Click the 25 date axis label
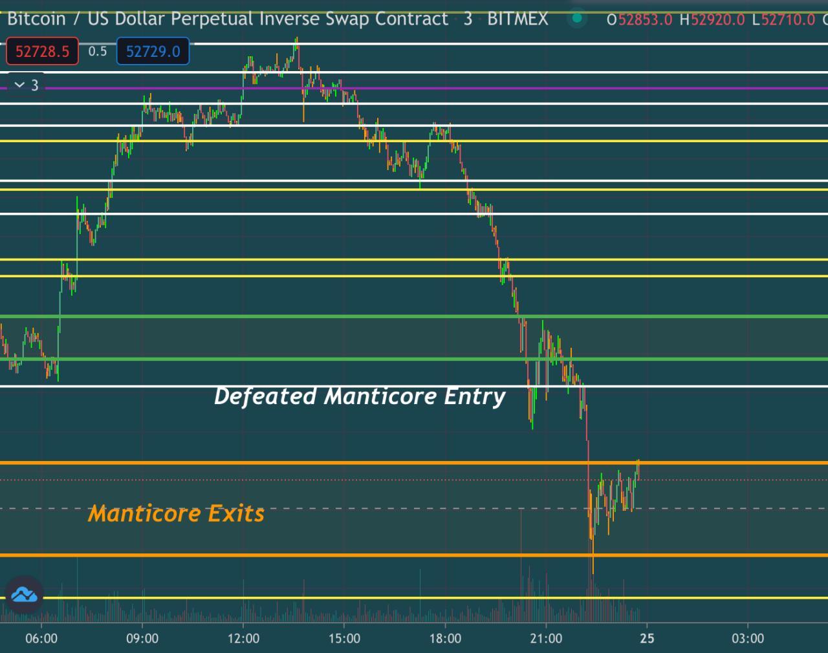The image size is (828, 653). pos(647,638)
